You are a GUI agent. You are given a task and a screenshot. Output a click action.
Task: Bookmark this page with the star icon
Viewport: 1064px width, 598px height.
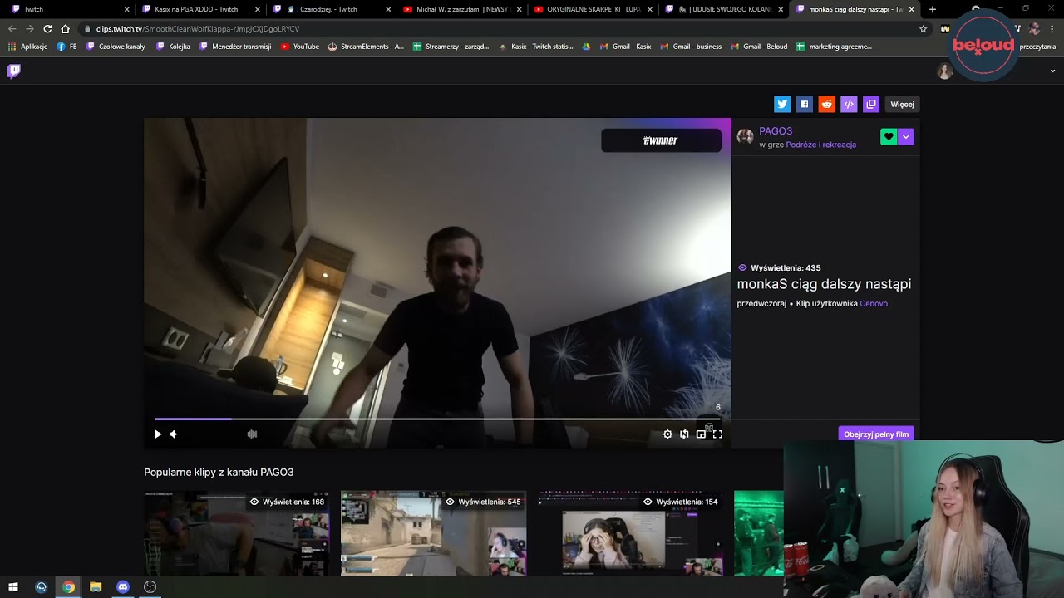click(x=923, y=28)
